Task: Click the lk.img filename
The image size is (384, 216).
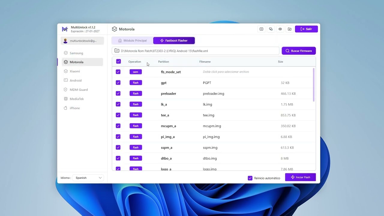Action: click(x=208, y=104)
